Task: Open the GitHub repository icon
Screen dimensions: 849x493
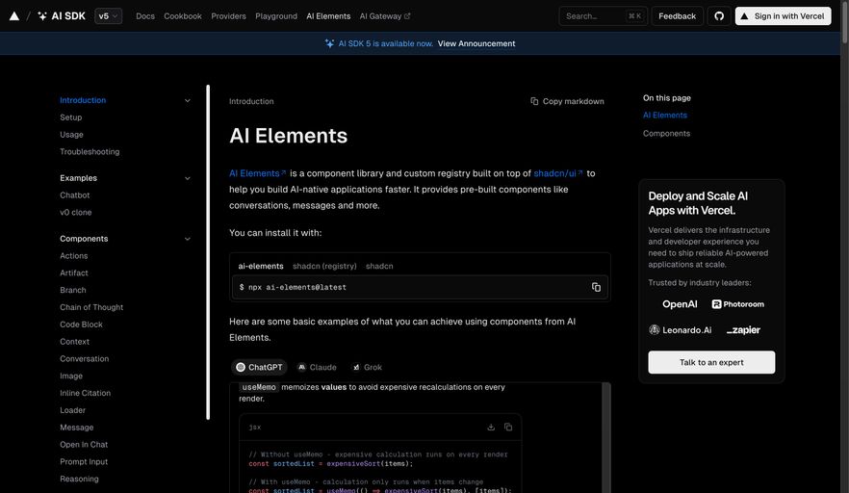Action: pyautogui.click(x=719, y=15)
